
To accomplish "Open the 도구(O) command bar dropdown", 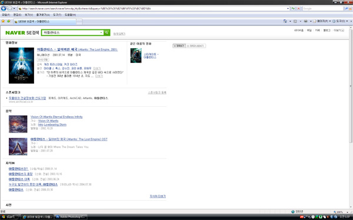I will click(x=340, y=21).
